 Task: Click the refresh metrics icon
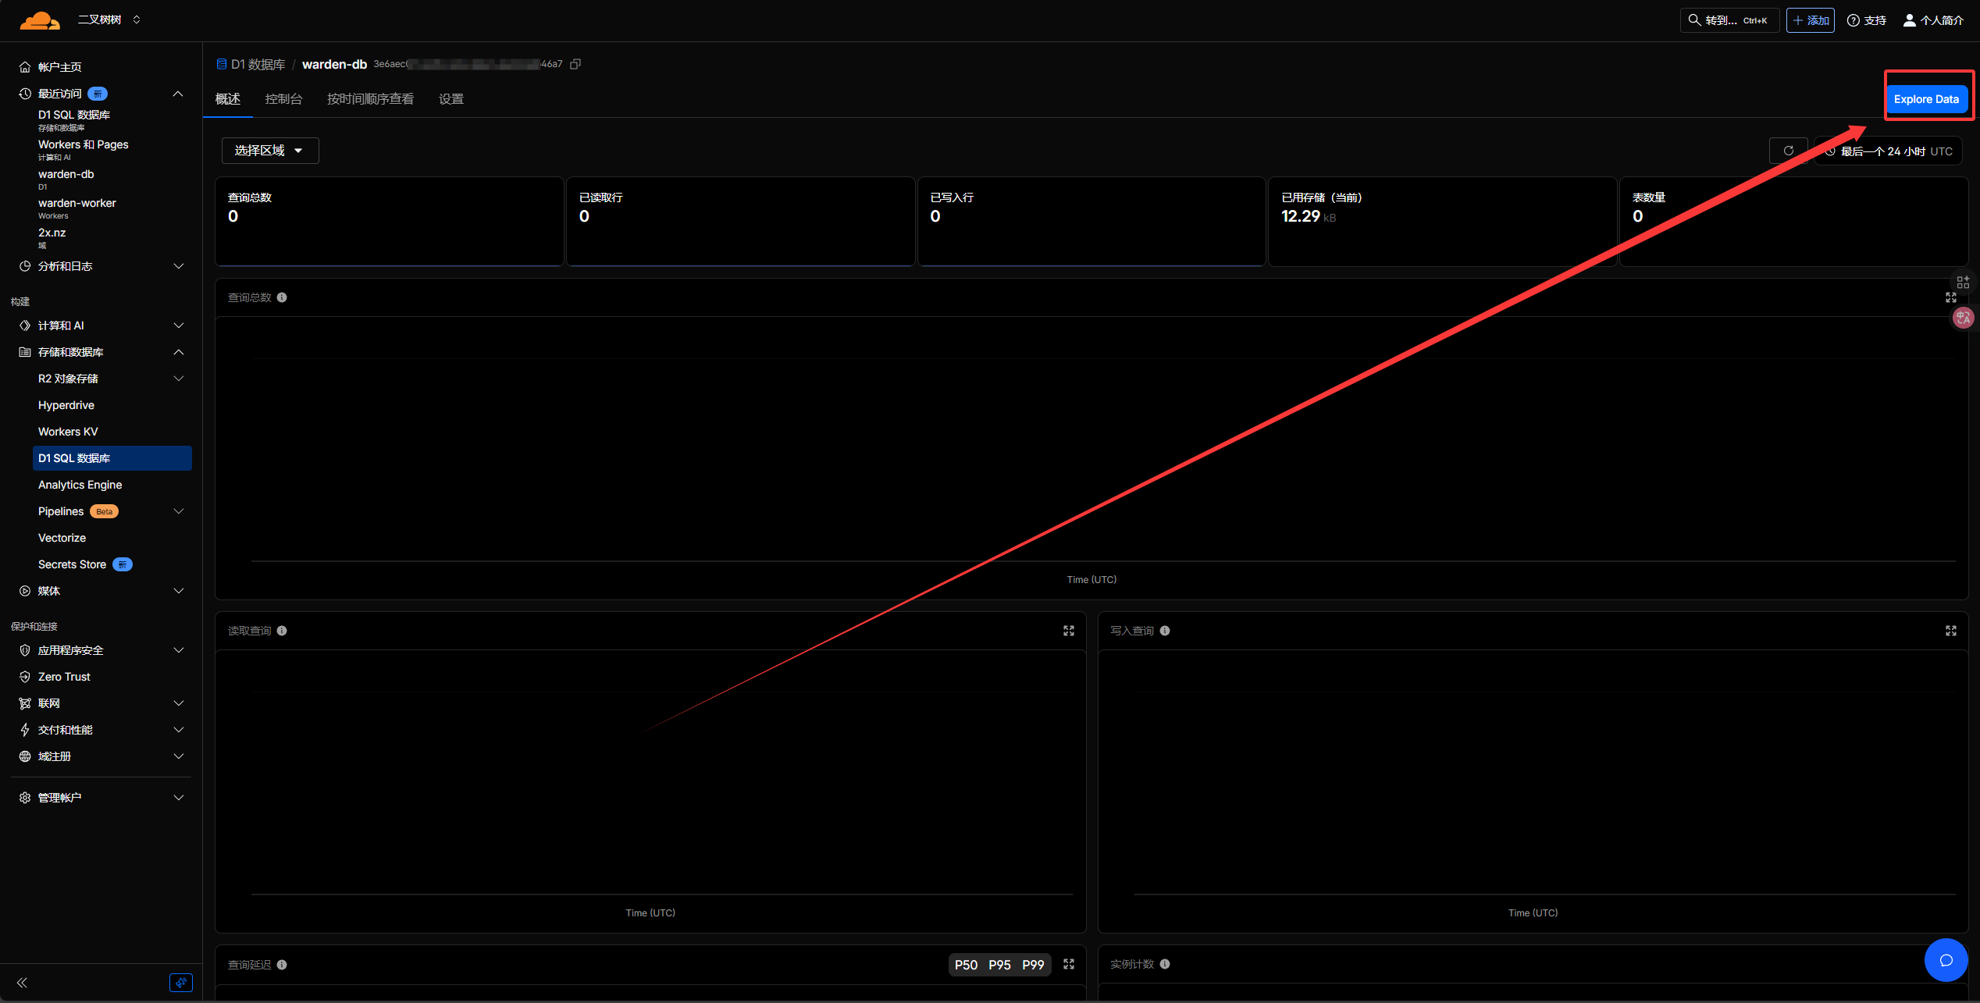point(1788,151)
